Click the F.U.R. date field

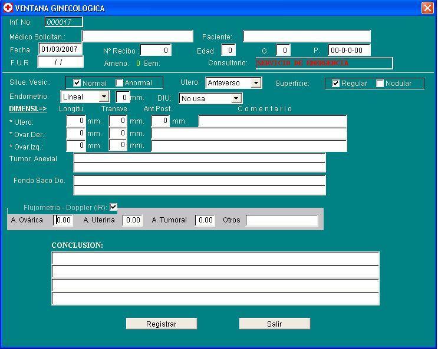click(x=60, y=62)
